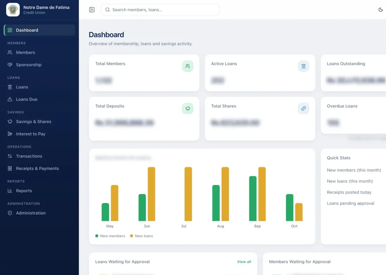Click the Administration shield icon
Viewport: 386px width, 275px height.
coord(10,213)
